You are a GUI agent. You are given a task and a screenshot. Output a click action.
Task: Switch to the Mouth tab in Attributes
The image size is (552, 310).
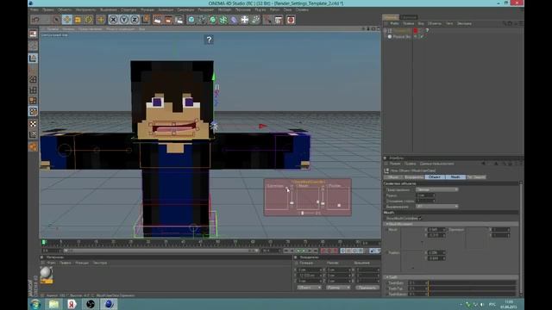click(x=455, y=177)
